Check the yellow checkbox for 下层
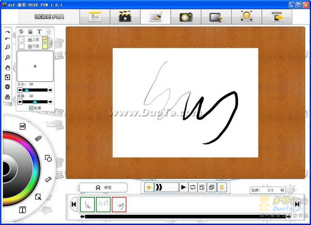Viewport: 311px width, 225px height. click(45, 46)
